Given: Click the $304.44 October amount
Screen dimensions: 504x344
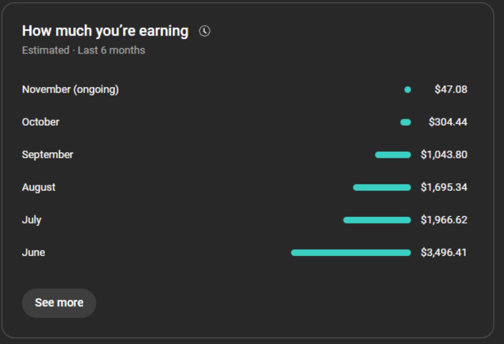Looking at the screenshot, I should tap(448, 122).
